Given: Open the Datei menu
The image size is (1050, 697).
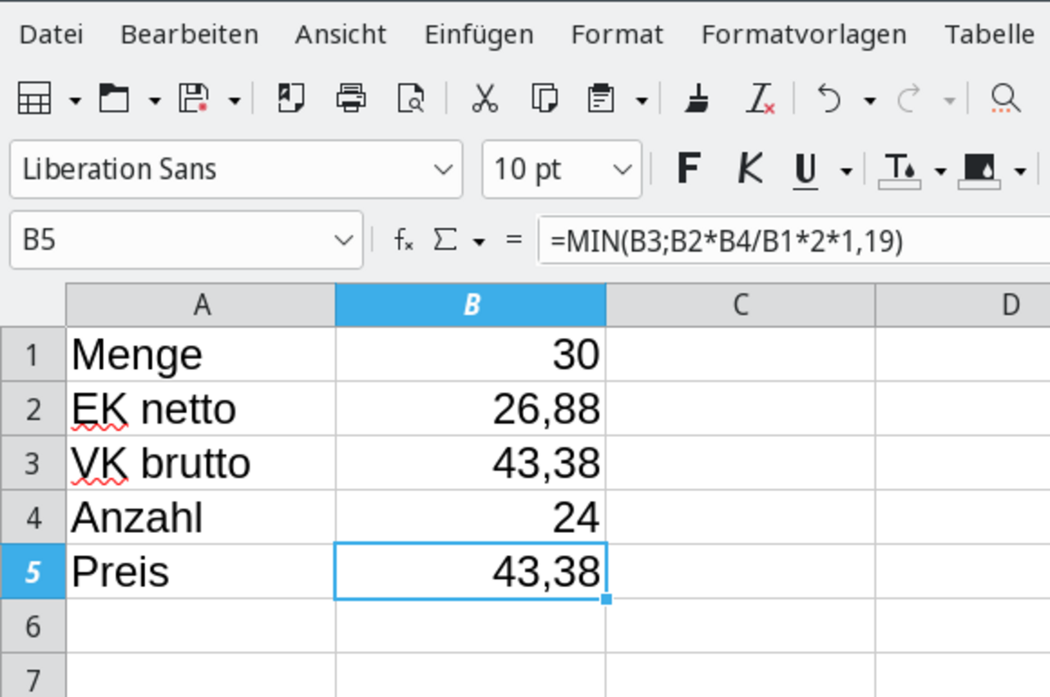Looking at the screenshot, I should click(x=51, y=34).
